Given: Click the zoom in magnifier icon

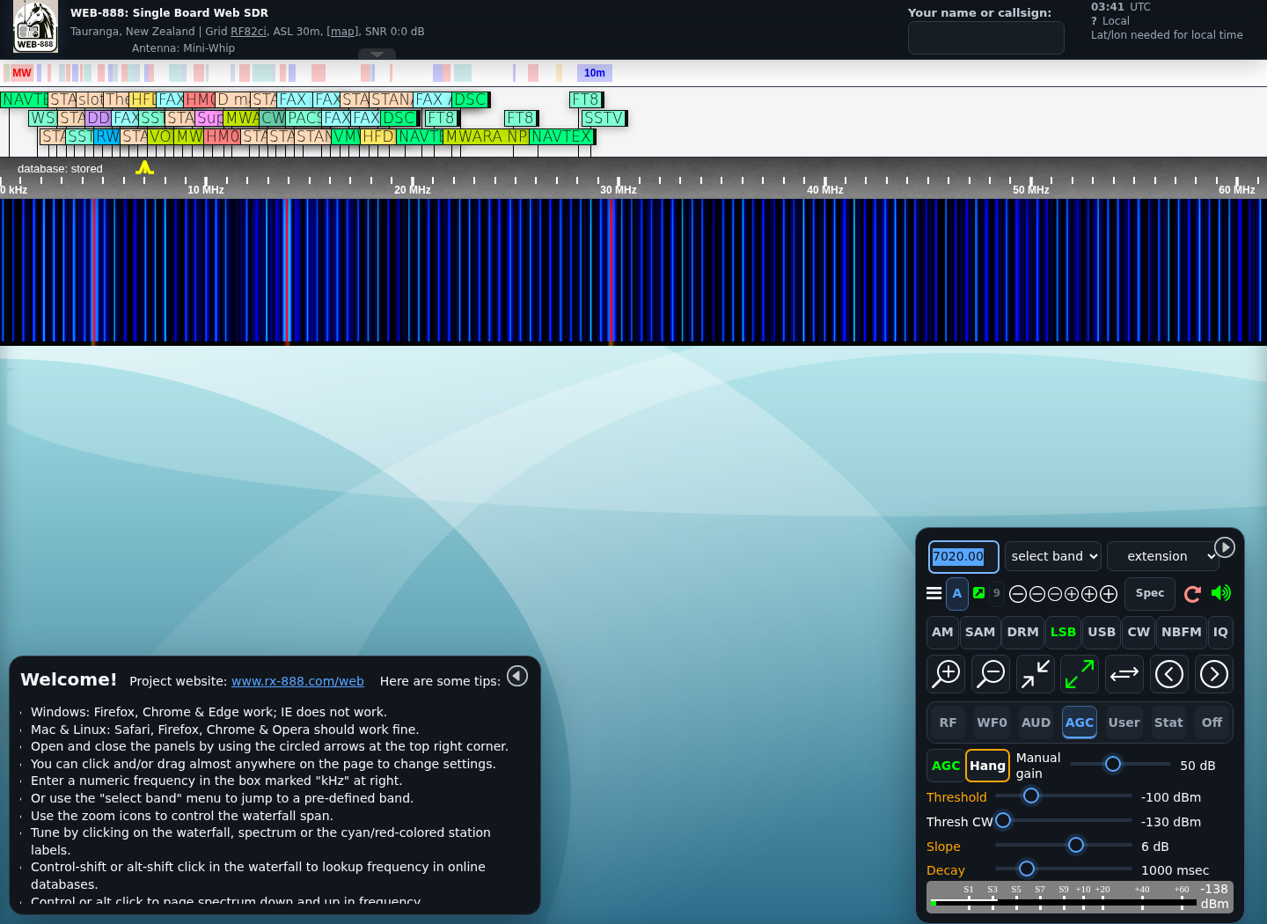Looking at the screenshot, I should click(x=946, y=674).
